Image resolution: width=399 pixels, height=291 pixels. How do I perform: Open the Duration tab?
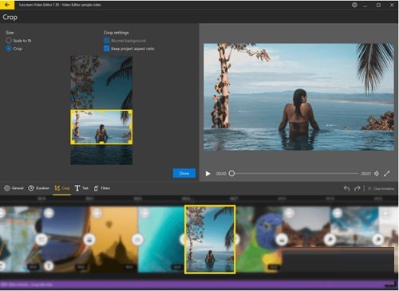(39, 188)
